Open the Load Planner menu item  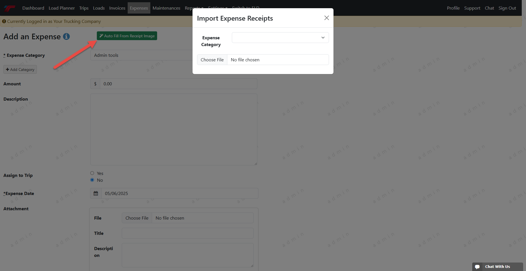point(61,8)
